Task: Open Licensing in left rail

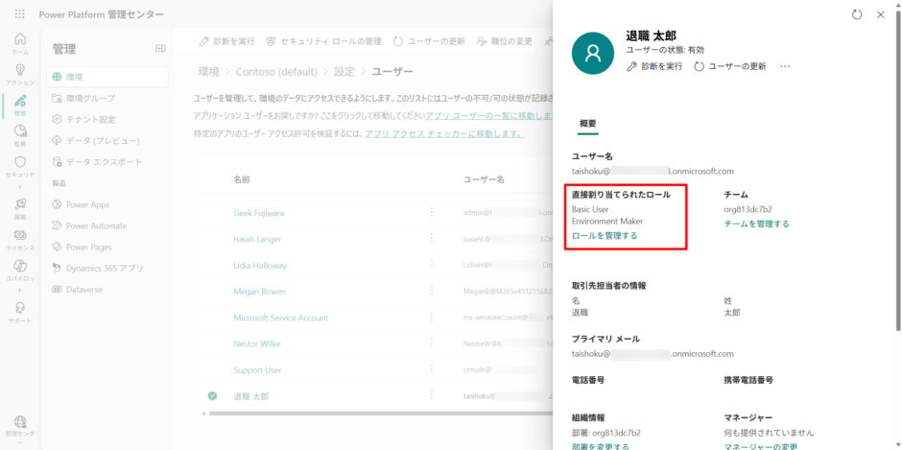Action: click(19, 239)
